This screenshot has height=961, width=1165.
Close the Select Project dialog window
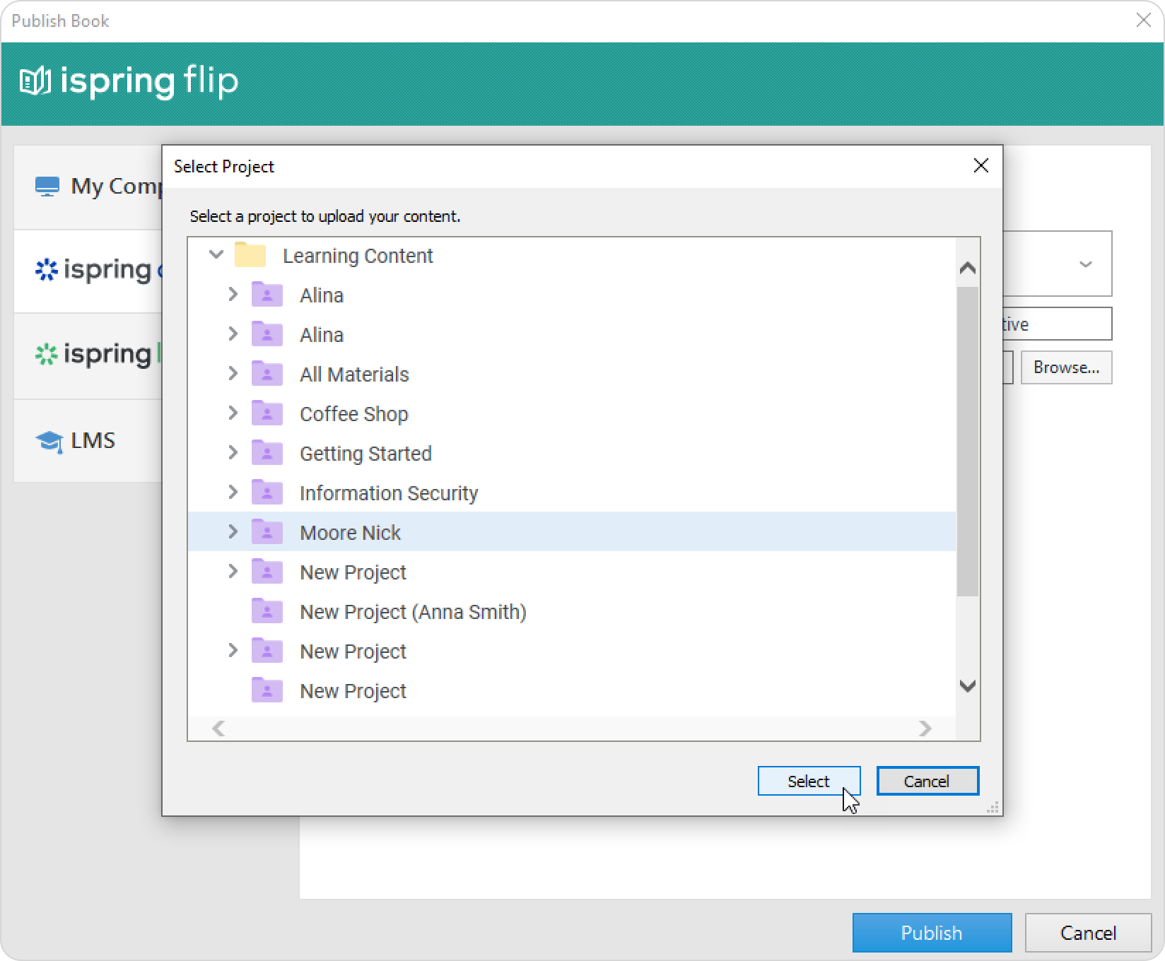coord(980,166)
